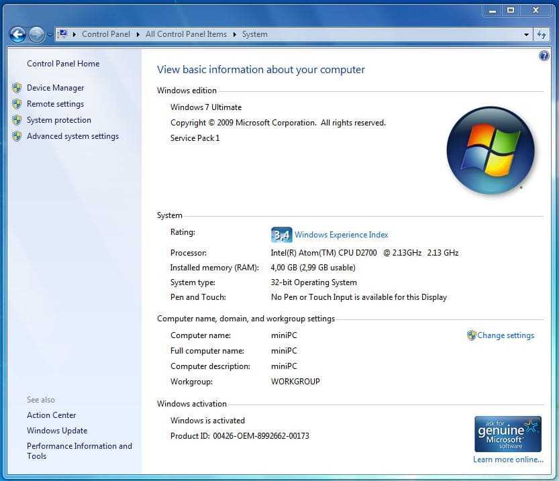
Task: Select 32-bit Operating System value
Action: [314, 282]
